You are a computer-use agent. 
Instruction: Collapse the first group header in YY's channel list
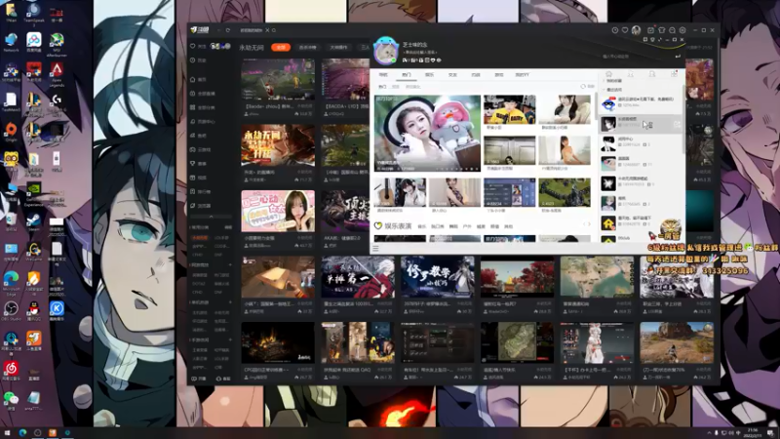tap(613, 81)
